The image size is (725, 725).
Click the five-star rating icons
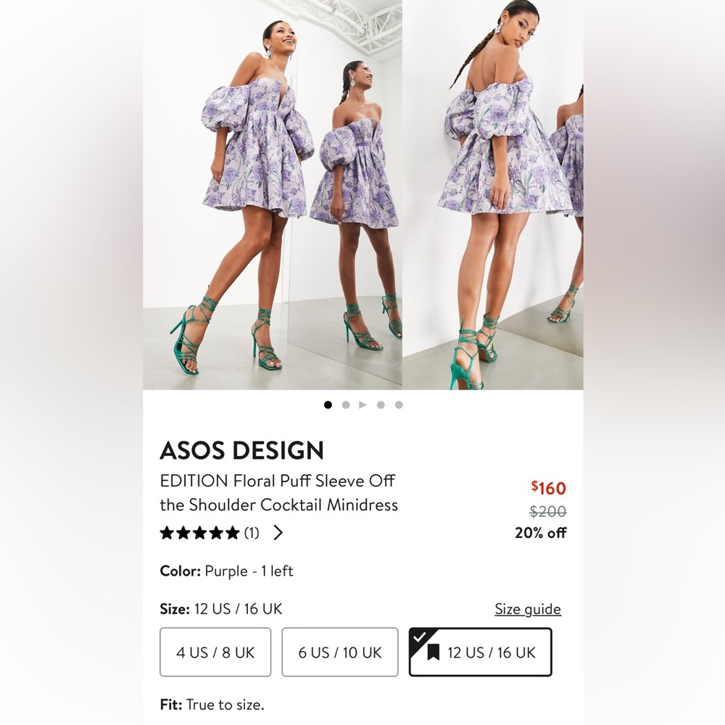pyautogui.click(x=200, y=533)
